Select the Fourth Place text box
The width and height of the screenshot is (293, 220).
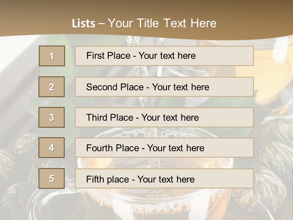coord(164,148)
